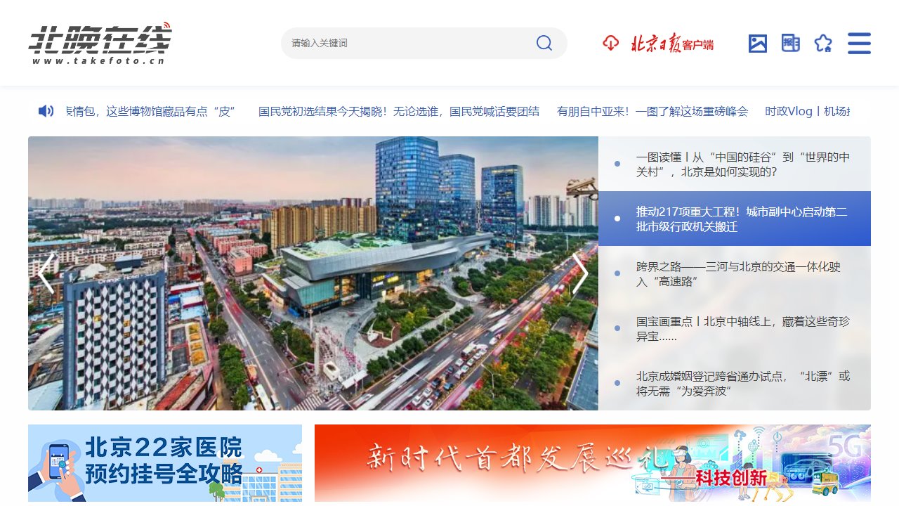Click the star favorites icon
The height and width of the screenshot is (506, 899).
pos(823,43)
